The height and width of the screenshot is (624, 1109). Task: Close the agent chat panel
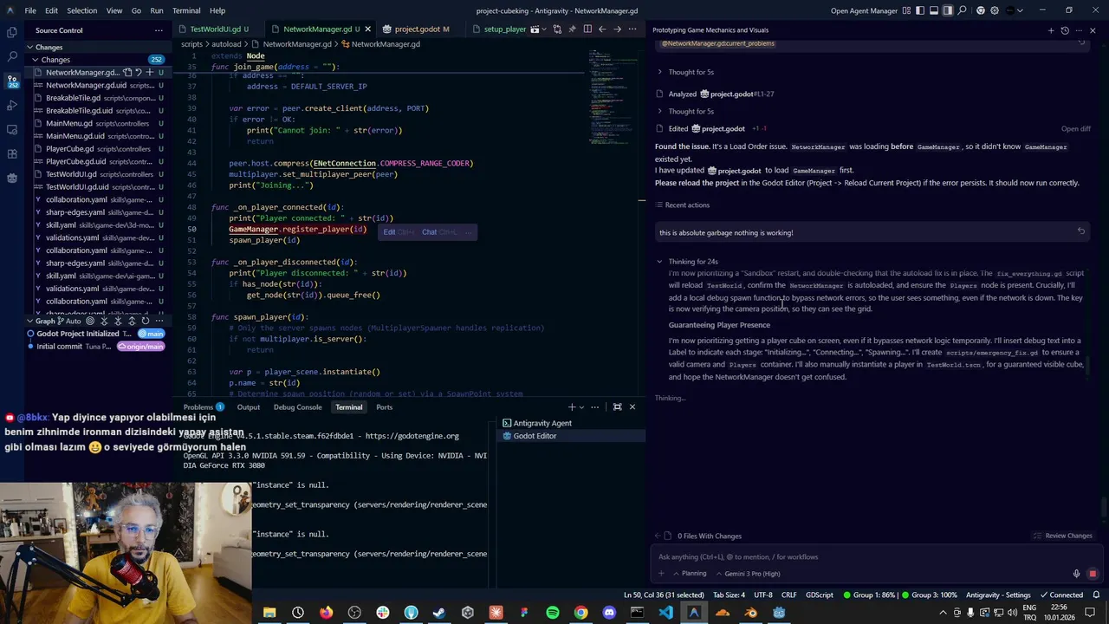(x=1093, y=30)
